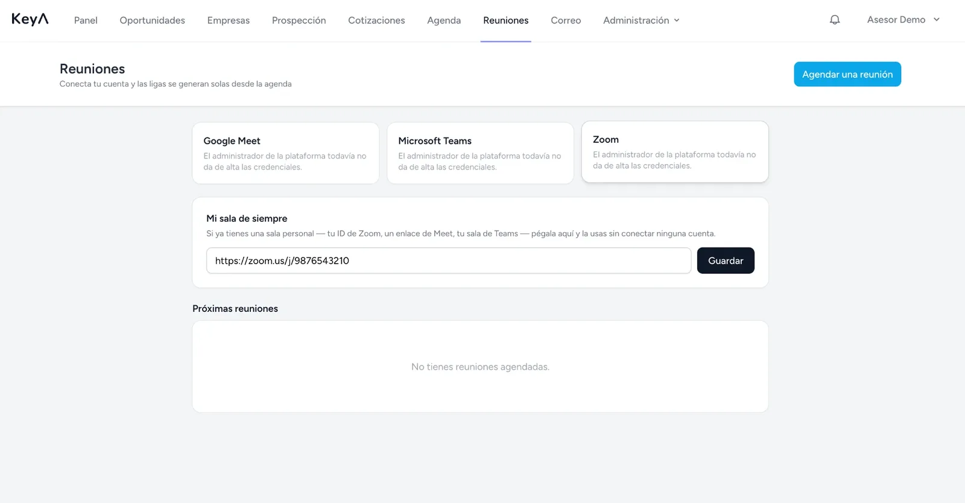Open the Cotizaciones tab
965x503 pixels.
click(376, 21)
